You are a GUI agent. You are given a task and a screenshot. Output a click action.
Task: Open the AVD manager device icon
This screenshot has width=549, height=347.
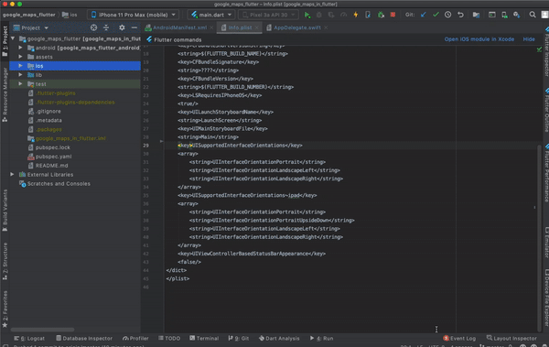coord(504,15)
